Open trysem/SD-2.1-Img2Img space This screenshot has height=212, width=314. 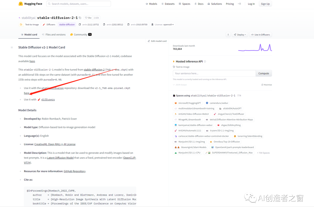(220, 131)
